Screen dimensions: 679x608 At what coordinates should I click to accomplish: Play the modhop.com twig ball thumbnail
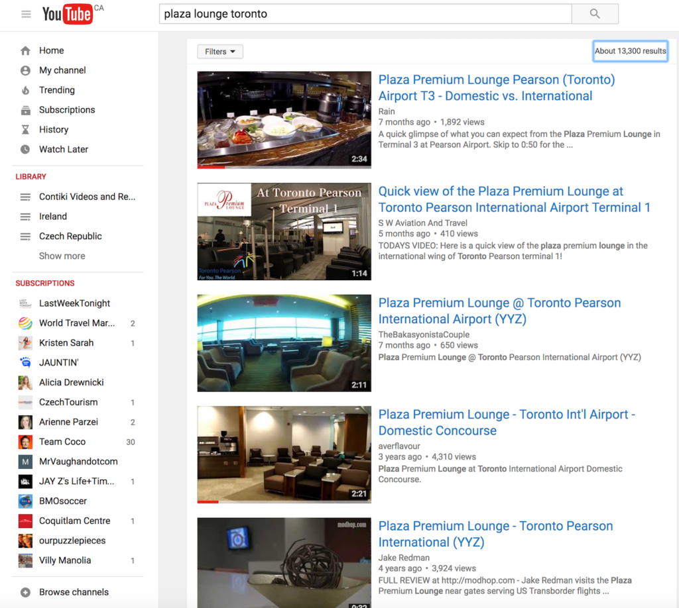pyautogui.click(x=284, y=562)
